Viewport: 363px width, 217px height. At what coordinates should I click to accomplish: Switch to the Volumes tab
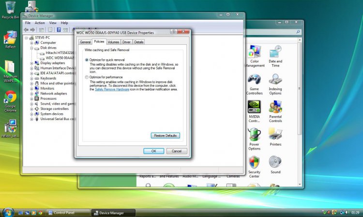(113, 42)
